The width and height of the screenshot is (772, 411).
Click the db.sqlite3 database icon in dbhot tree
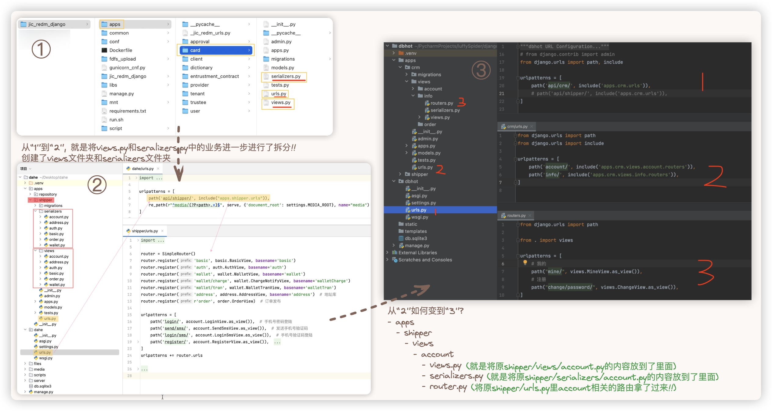pyautogui.click(x=401, y=238)
